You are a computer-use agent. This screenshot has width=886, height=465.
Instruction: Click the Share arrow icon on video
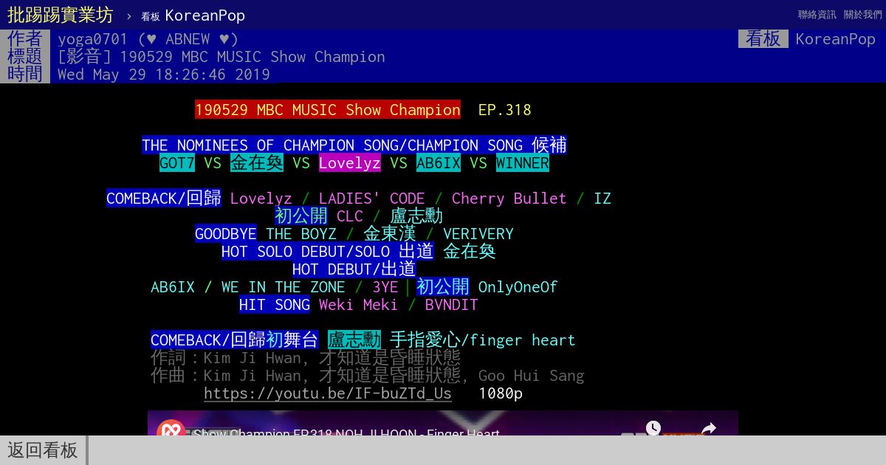pyautogui.click(x=709, y=428)
